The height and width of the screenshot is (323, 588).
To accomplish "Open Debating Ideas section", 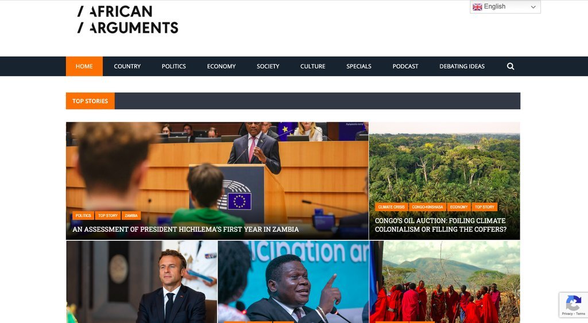I will [x=462, y=67].
